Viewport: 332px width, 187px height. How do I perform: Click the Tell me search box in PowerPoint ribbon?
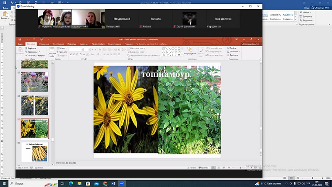[x=152, y=44]
